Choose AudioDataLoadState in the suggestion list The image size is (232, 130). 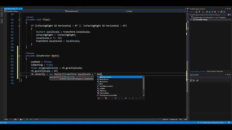point(120,86)
